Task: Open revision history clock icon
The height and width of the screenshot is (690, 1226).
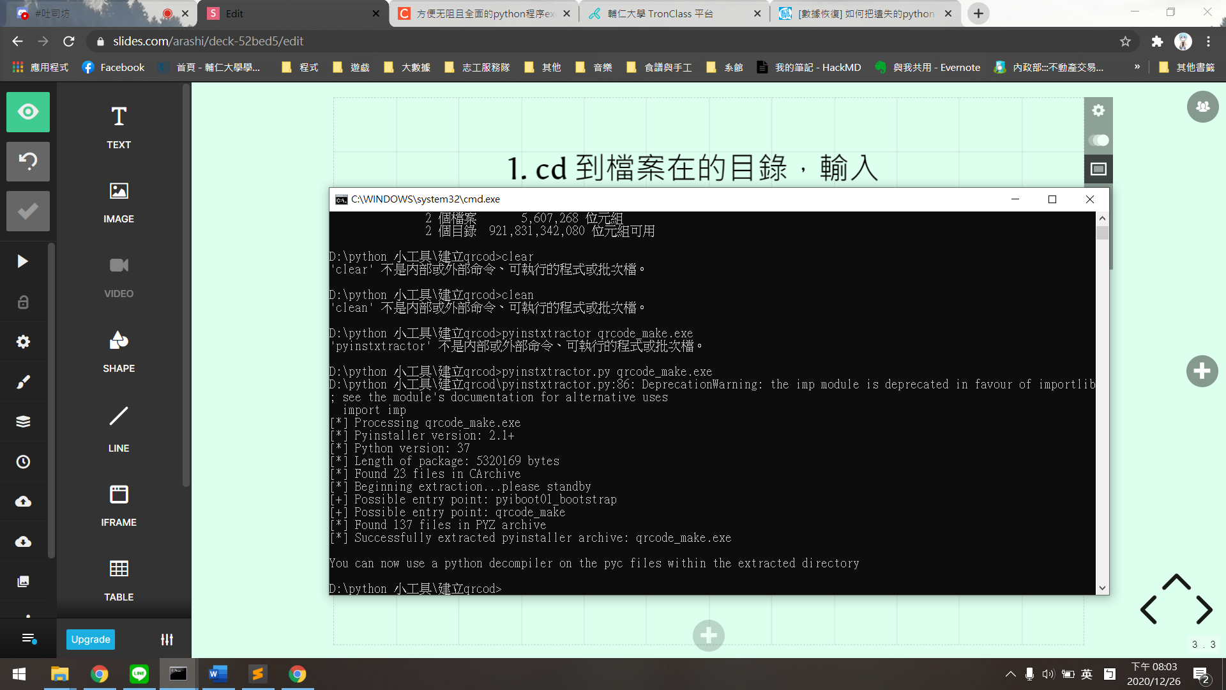Action: (23, 461)
